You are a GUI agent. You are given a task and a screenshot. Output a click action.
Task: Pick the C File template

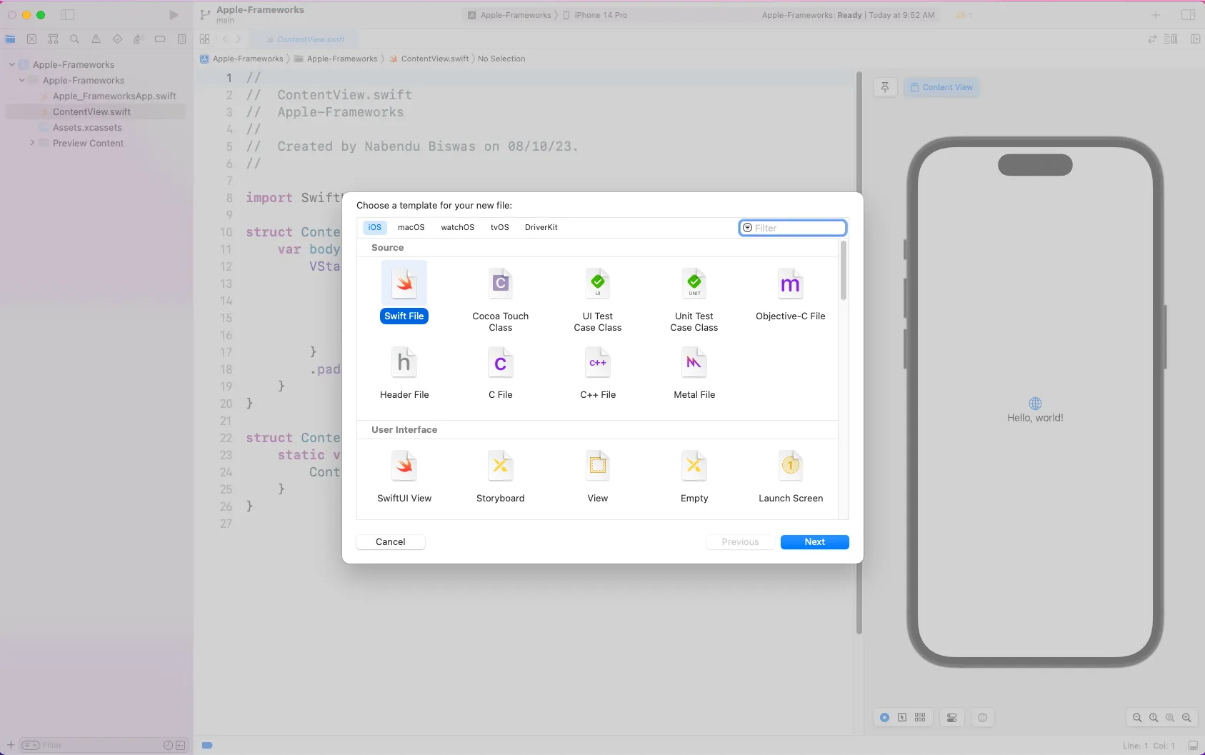500,372
